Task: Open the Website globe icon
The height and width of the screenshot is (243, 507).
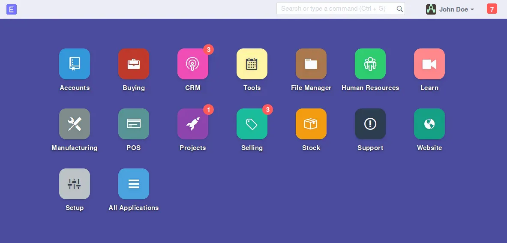Action: [x=429, y=124]
